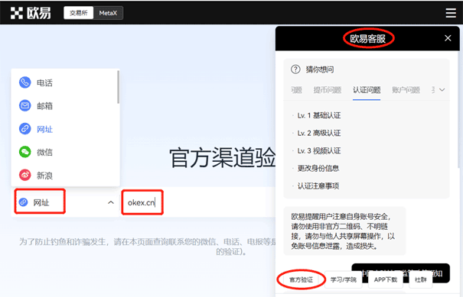Image resolution: width=463 pixels, height=297 pixels.
Task: Click the green WeChat icon
Action: (x=24, y=152)
